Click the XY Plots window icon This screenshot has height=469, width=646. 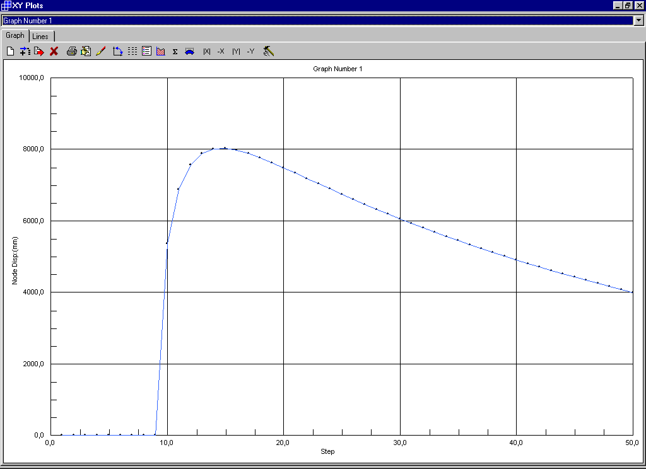click(x=6, y=5)
